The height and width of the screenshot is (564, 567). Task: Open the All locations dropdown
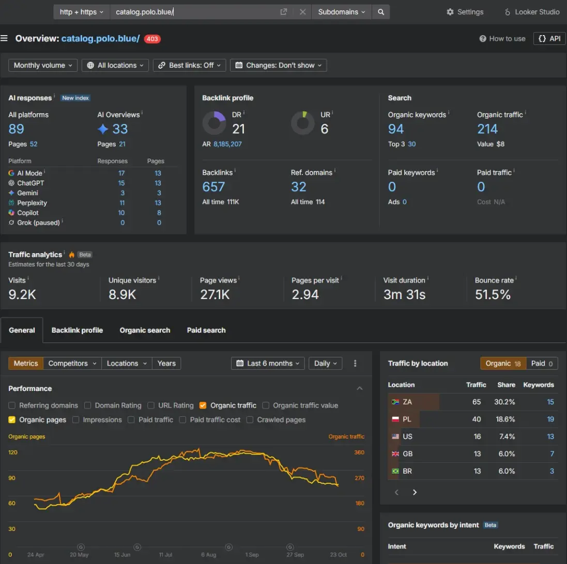point(115,66)
